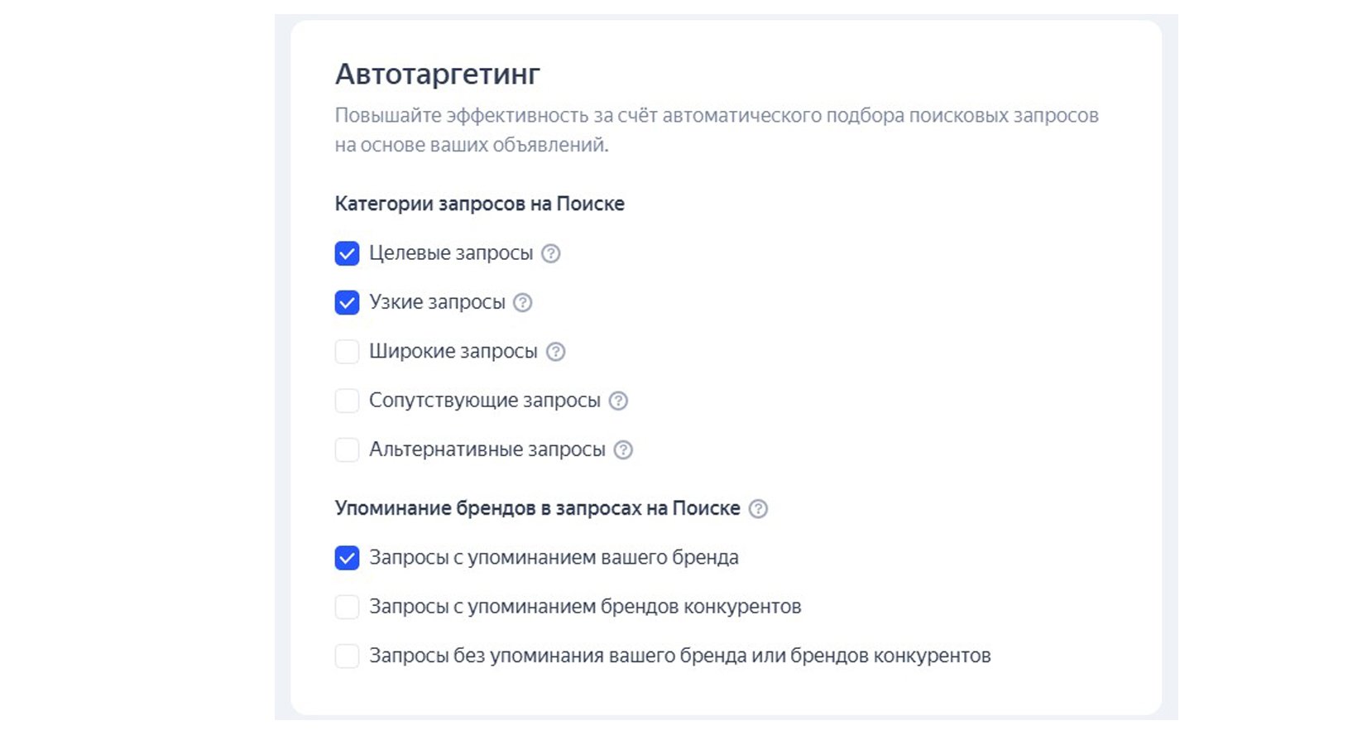Untick checkbox for queries mentioning your brand
1367x735 pixels.
tap(348, 558)
